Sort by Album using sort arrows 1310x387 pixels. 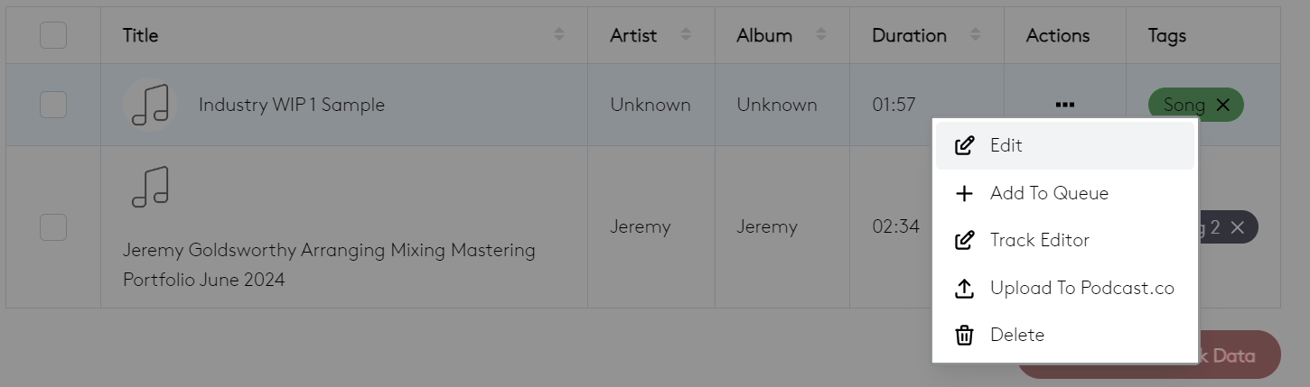point(821,35)
